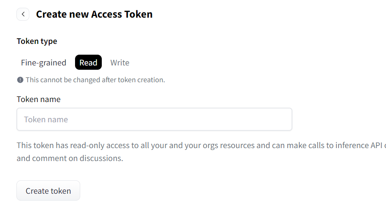Focus the Token name input field
Screen dimensions: 386x220
[154, 119]
